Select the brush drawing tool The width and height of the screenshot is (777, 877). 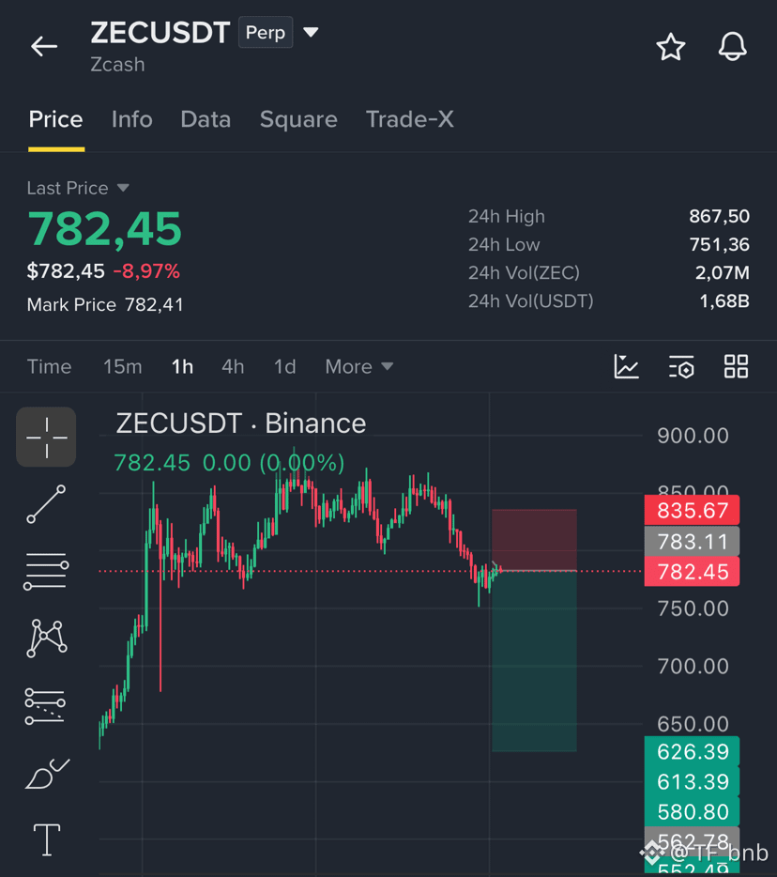47,774
